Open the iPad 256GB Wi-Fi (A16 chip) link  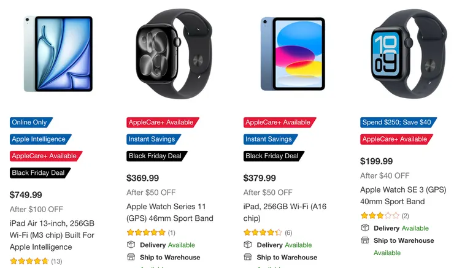[285, 212]
